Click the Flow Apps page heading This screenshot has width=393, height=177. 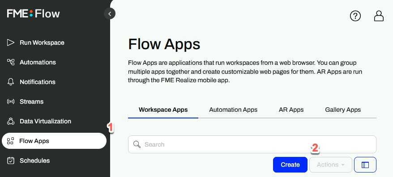point(164,44)
